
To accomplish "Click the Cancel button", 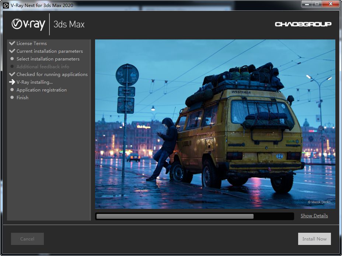I will (27, 239).
